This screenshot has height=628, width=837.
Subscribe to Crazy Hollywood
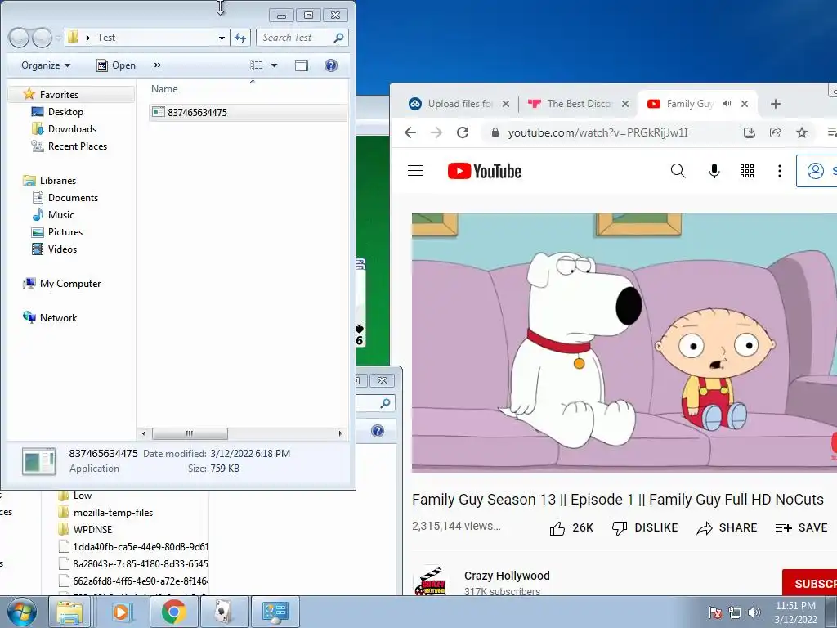(x=809, y=583)
